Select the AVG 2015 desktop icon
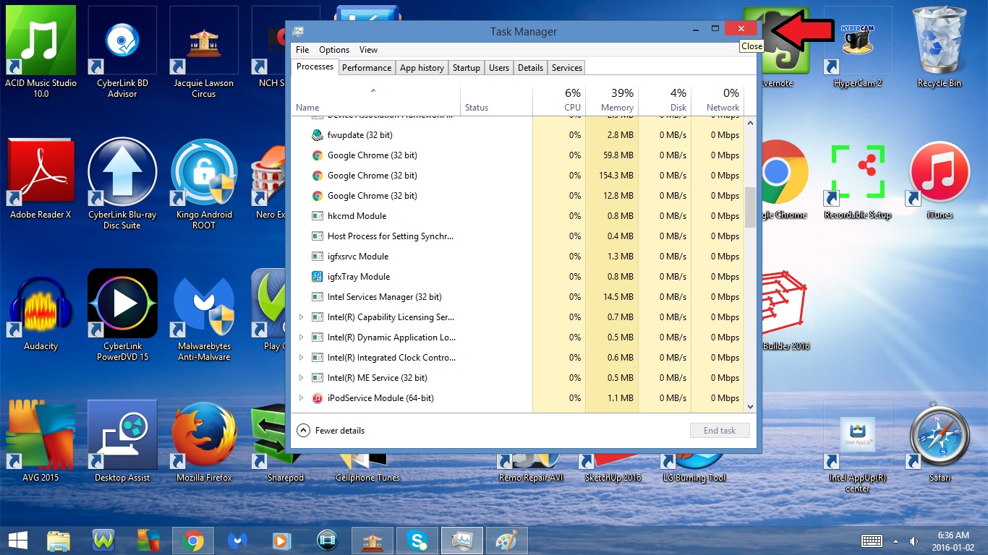 click(x=41, y=442)
